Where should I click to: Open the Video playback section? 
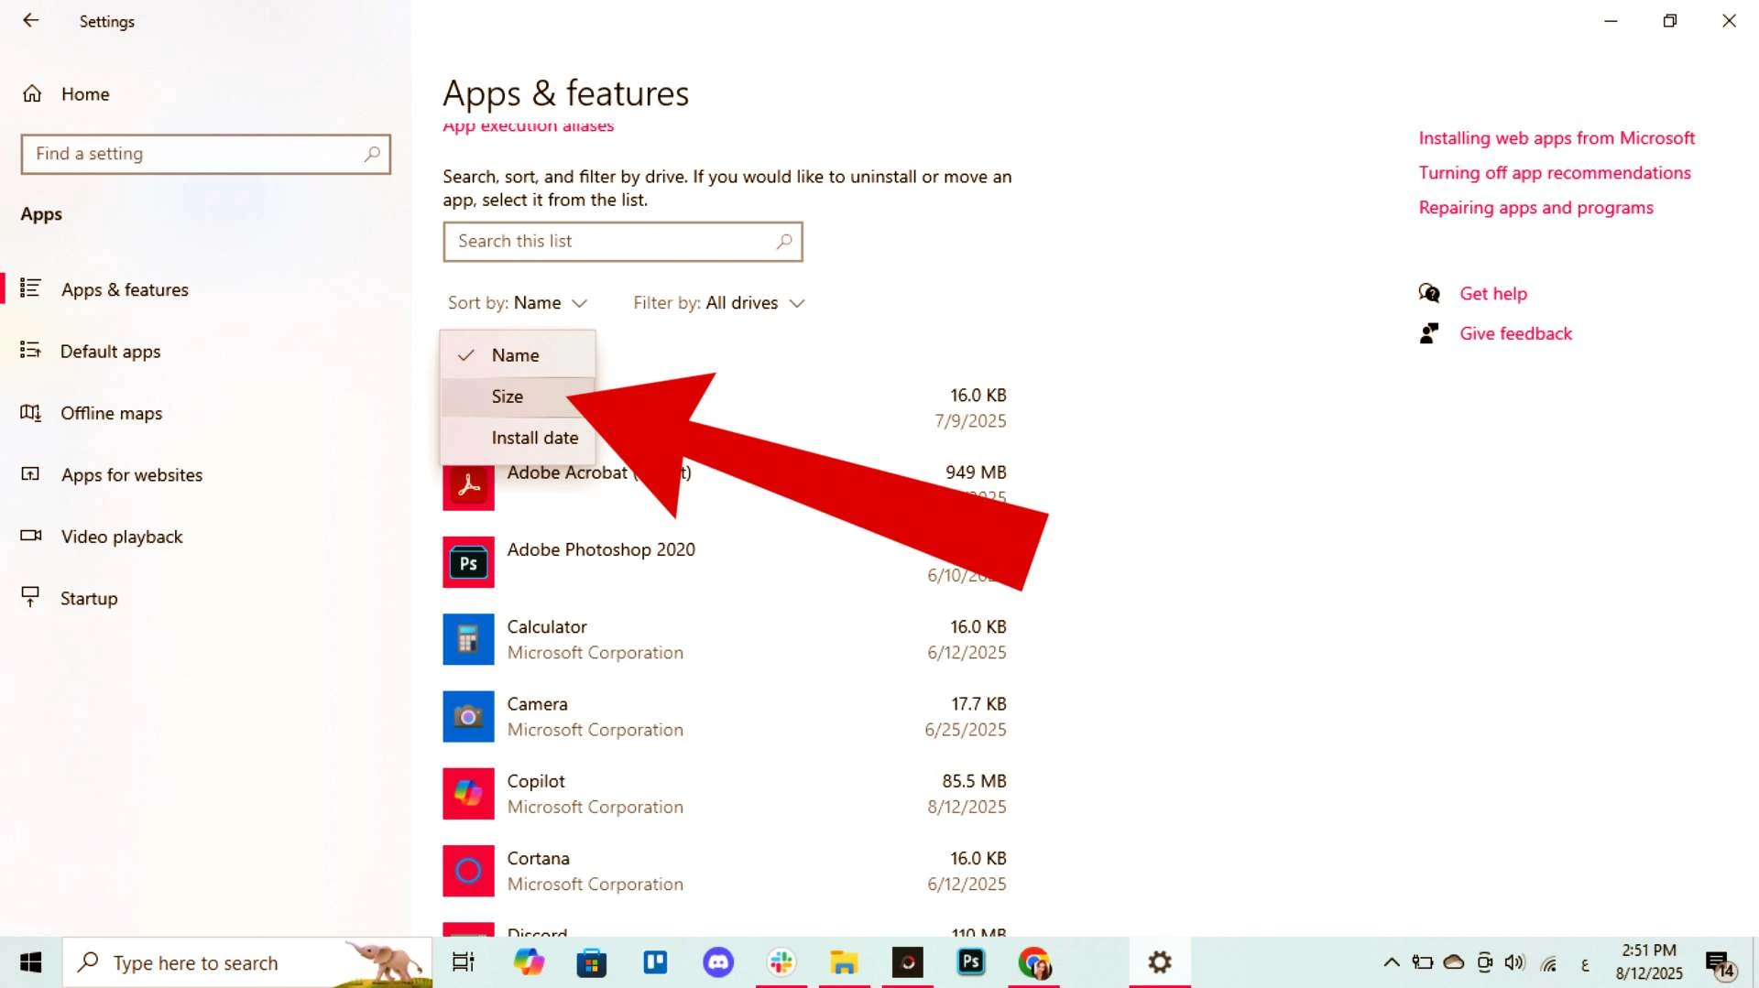pyautogui.click(x=122, y=537)
